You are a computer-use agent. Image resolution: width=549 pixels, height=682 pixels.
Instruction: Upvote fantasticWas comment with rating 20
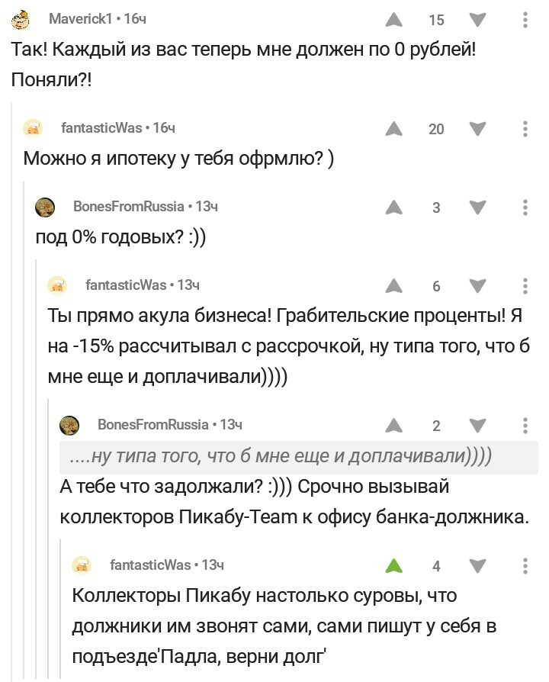(394, 129)
